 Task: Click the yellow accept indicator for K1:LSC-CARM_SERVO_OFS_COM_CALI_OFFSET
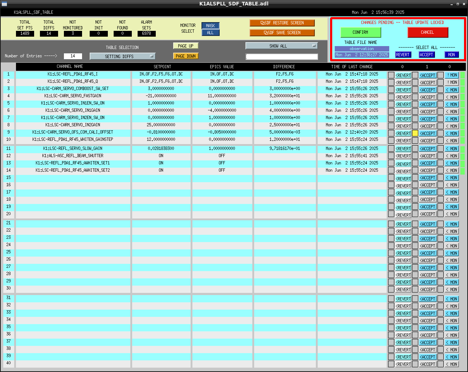415,134
